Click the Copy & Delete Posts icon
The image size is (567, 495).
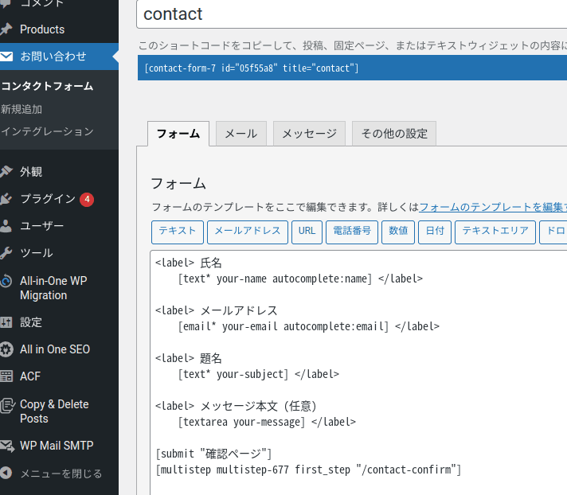[x=7, y=405]
